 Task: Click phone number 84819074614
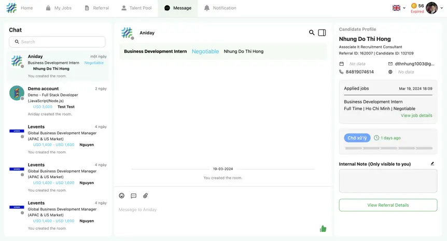point(359,72)
